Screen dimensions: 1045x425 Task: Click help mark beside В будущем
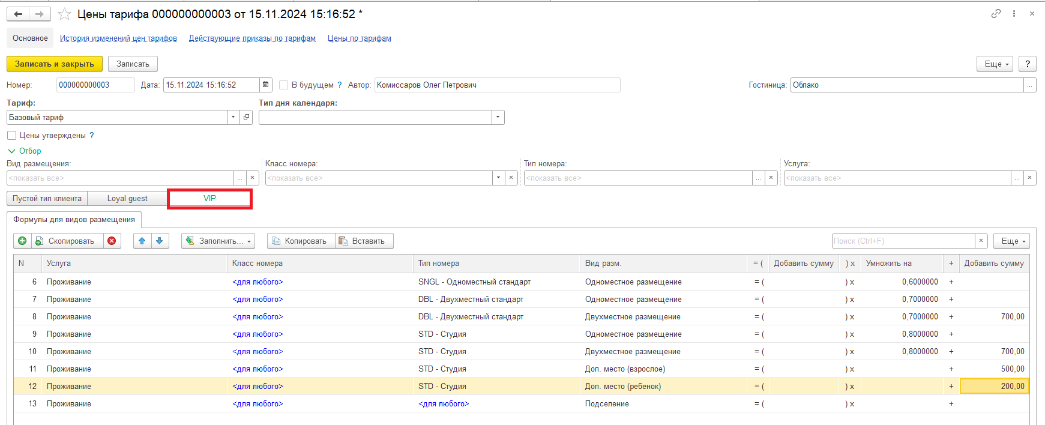[340, 85]
